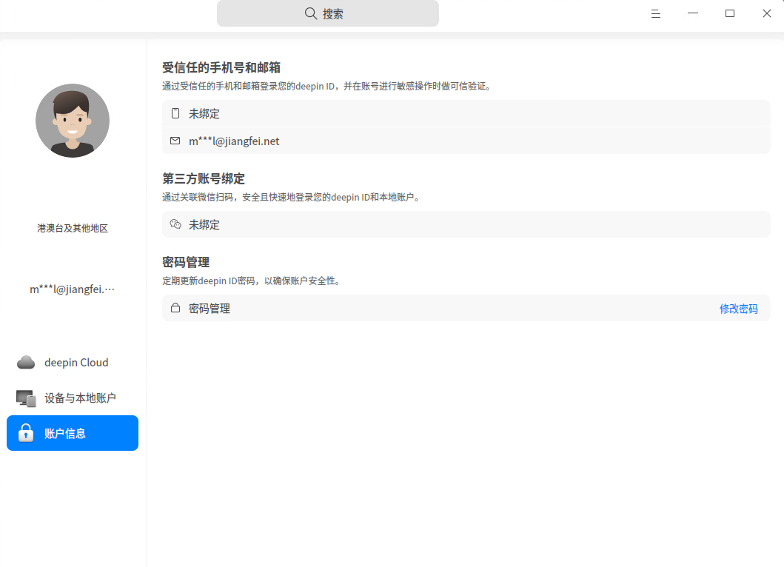Click the 设备与本地账户 devices icon

(x=26, y=398)
